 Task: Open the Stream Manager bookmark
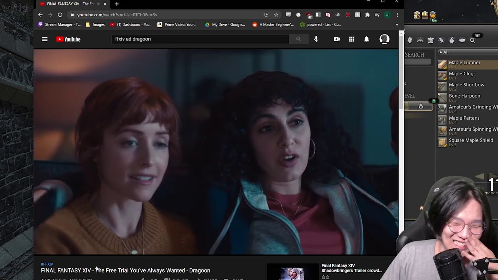click(60, 24)
